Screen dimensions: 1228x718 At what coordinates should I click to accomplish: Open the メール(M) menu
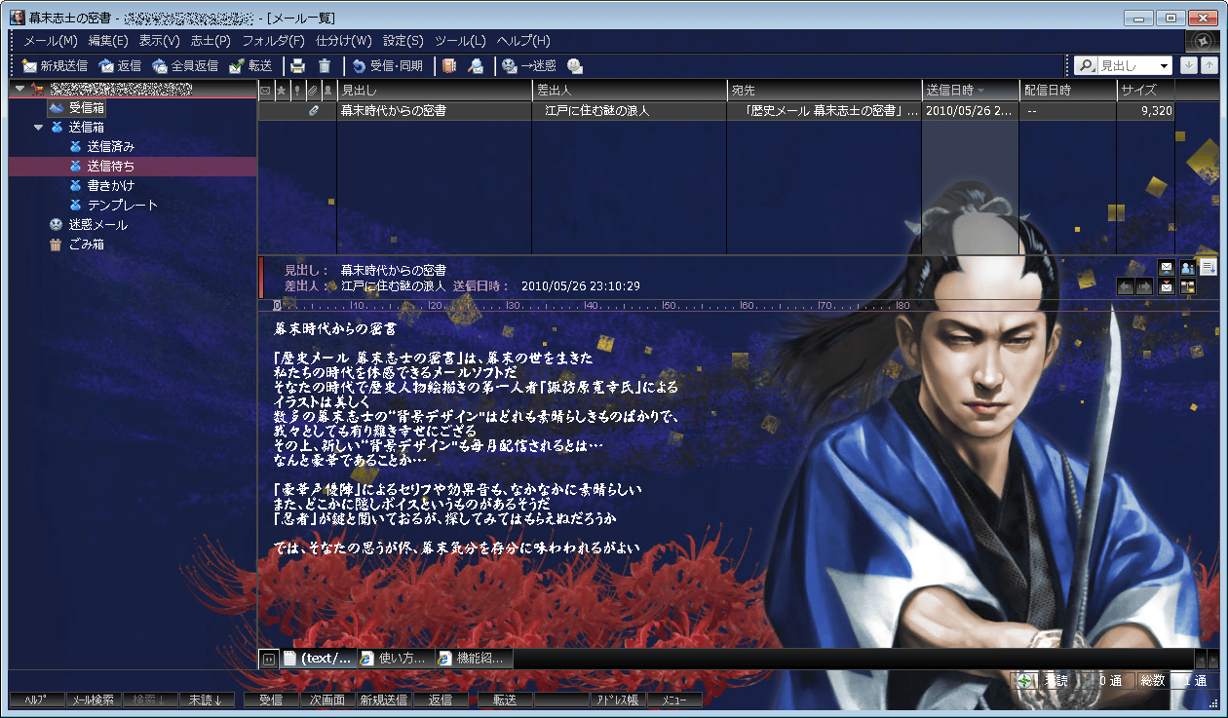click(x=50, y=41)
